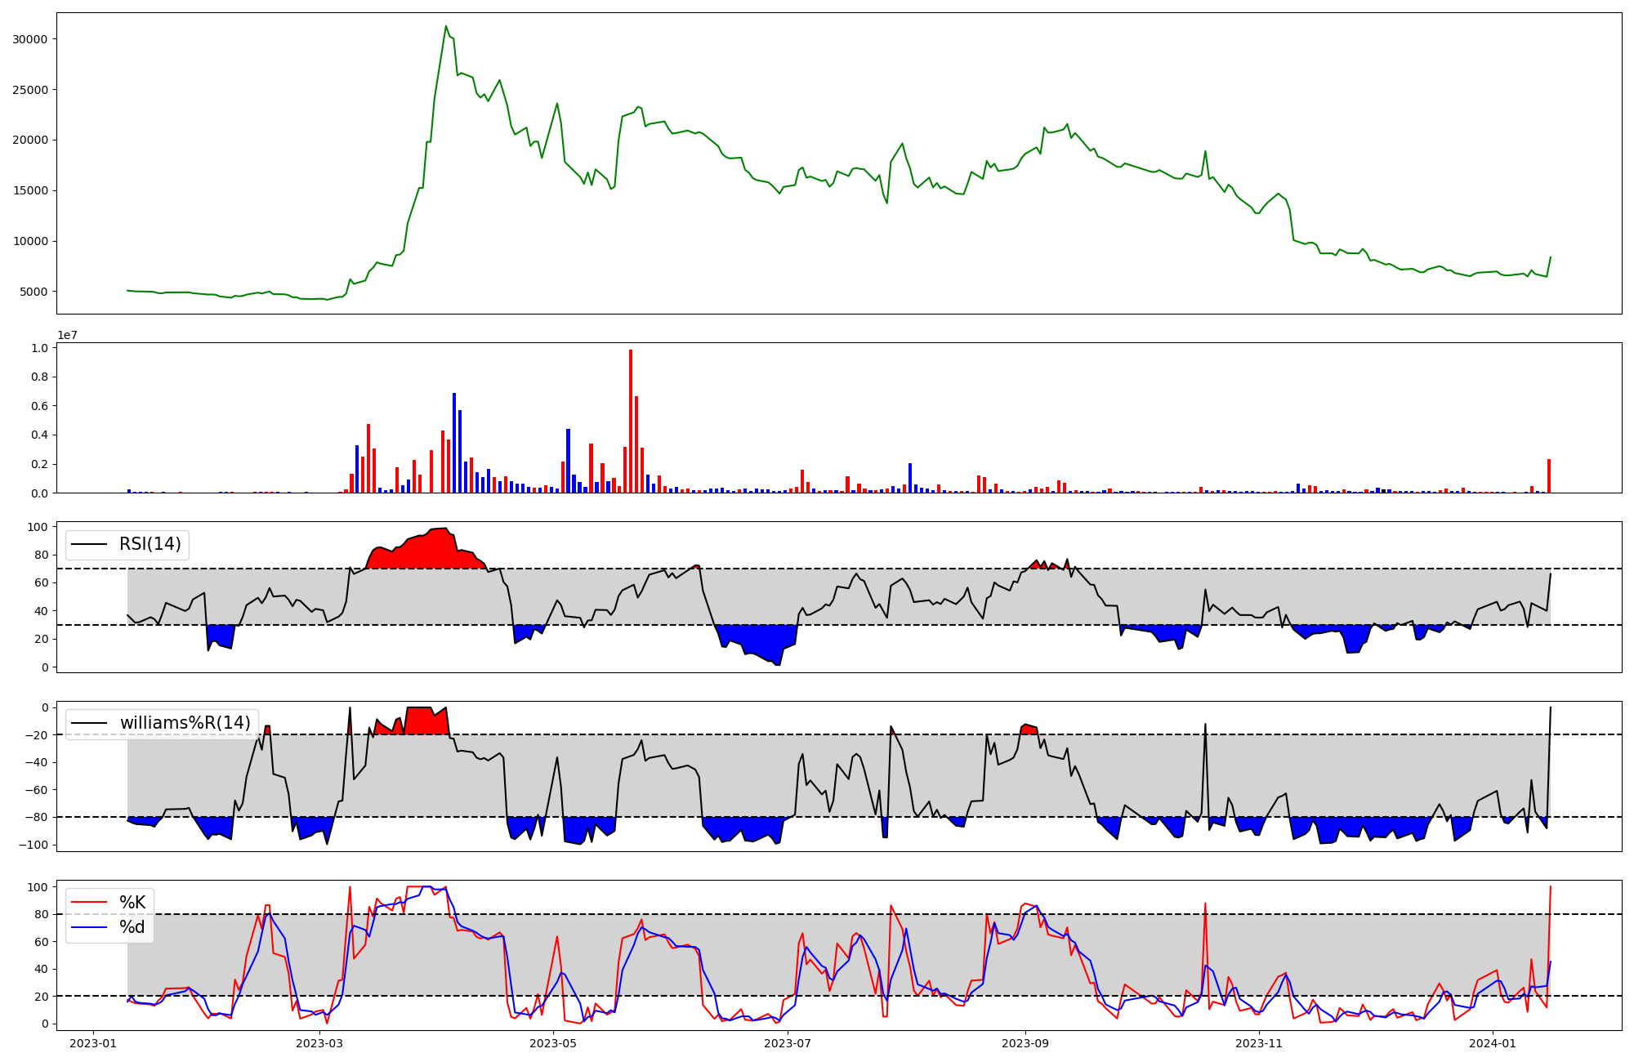The image size is (1634, 1062).
Task: Click the RSI(14) legend label
Action: pyautogui.click(x=150, y=544)
